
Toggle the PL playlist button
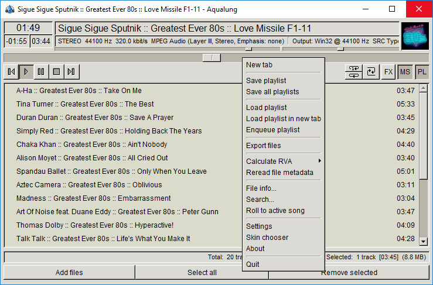tap(422, 72)
